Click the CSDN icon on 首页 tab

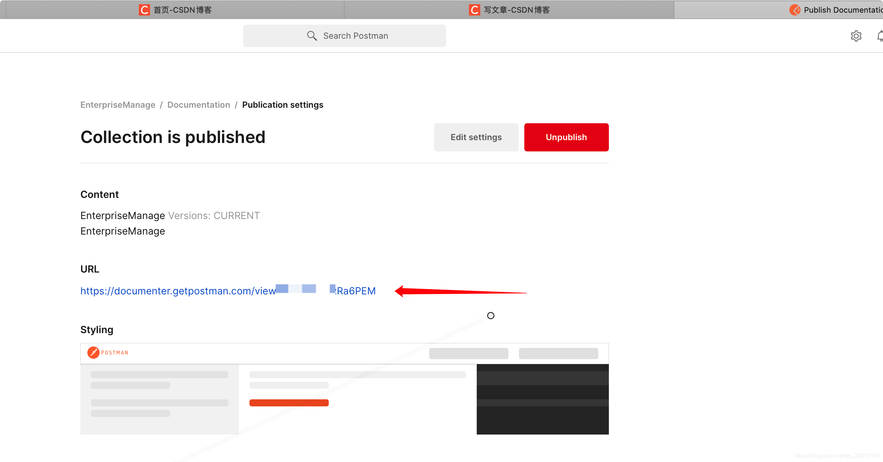(144, 10)
